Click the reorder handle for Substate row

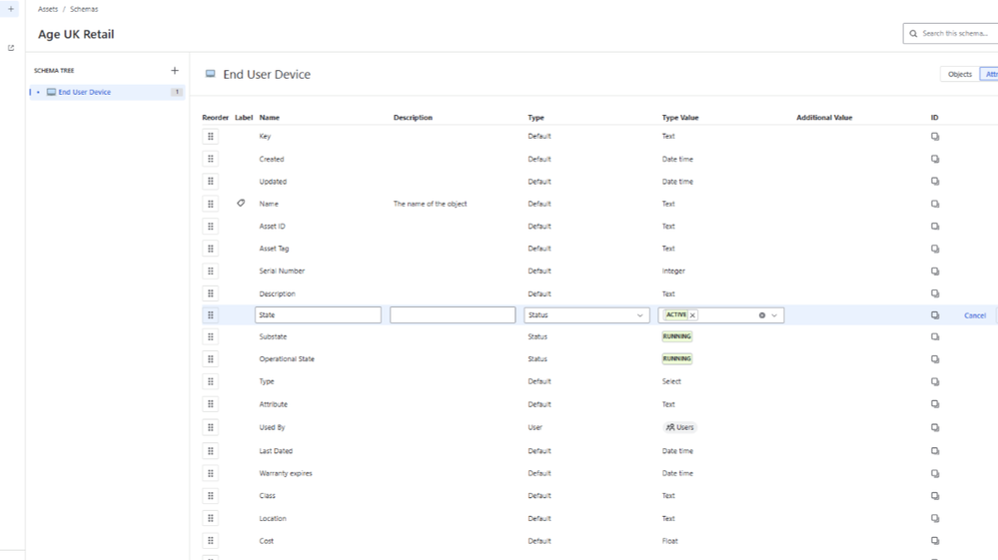(211, 336)
